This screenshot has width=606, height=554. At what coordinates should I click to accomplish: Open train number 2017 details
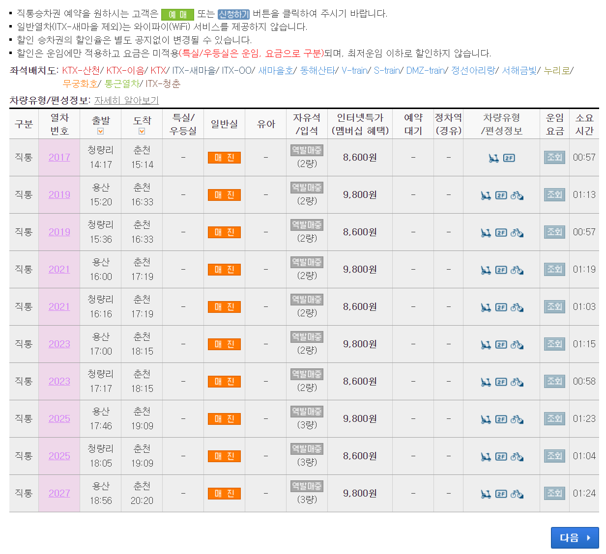(x=59, y=158)
